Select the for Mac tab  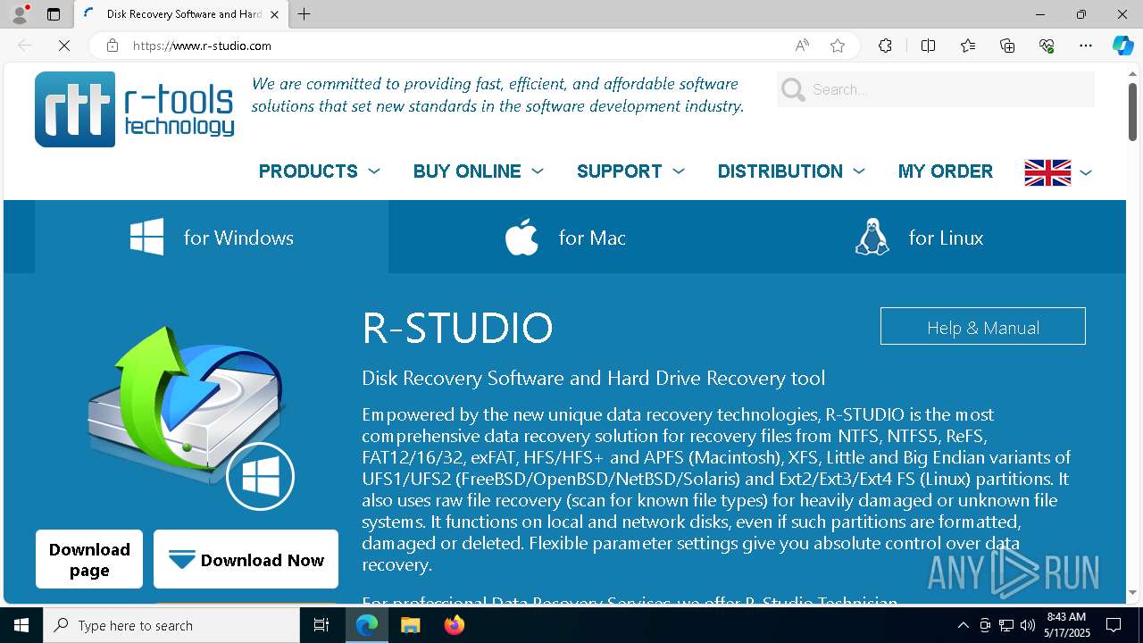click(x=565, y=238)
